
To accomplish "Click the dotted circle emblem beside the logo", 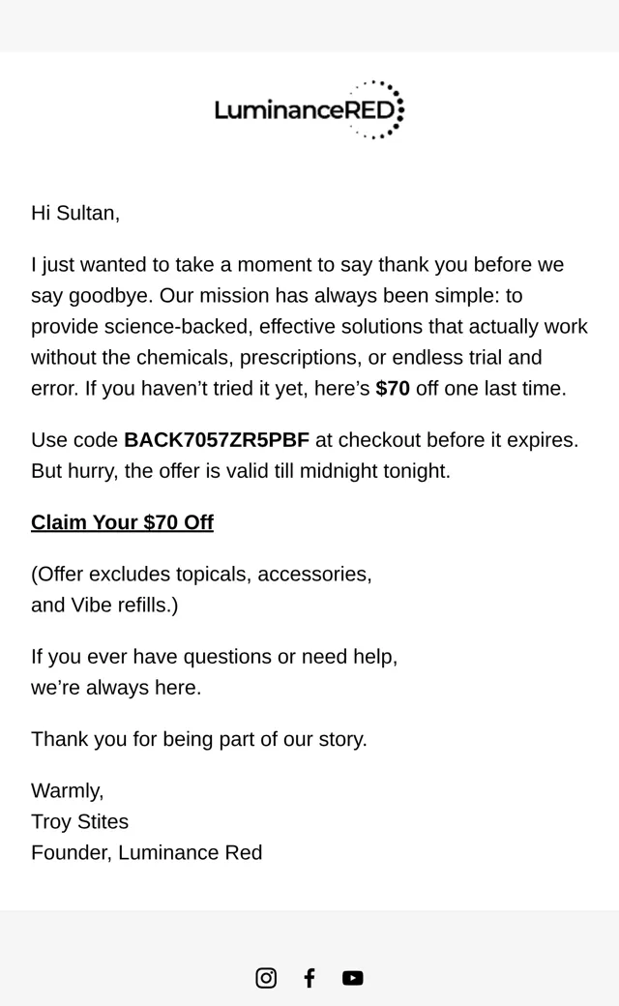I will (378, 109).
